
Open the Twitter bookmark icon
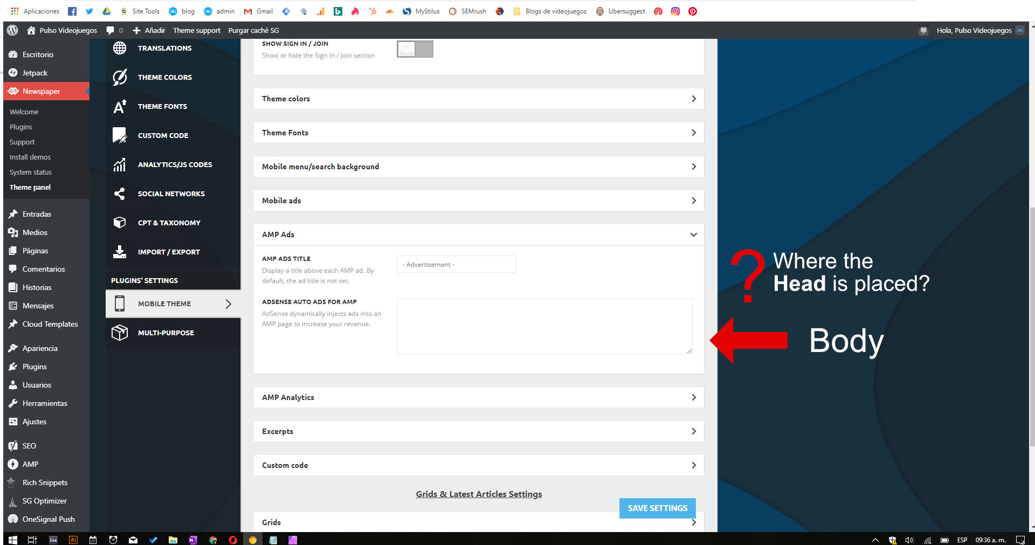(89, 11)
